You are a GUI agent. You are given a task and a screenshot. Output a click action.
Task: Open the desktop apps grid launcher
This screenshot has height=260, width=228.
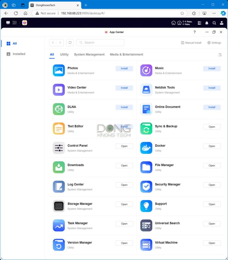click(x=15, y=23)
